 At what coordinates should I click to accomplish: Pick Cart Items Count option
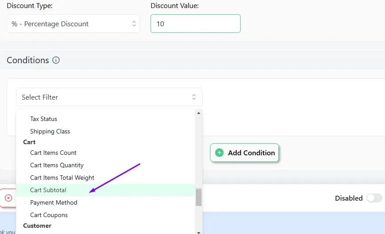53,153
